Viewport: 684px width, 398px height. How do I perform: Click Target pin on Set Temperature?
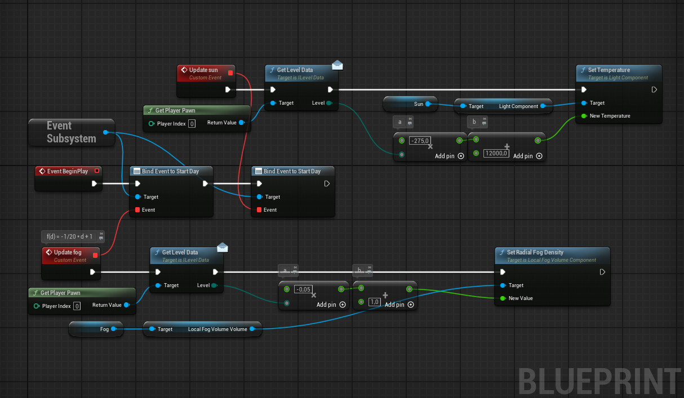[x=584, y=103]
